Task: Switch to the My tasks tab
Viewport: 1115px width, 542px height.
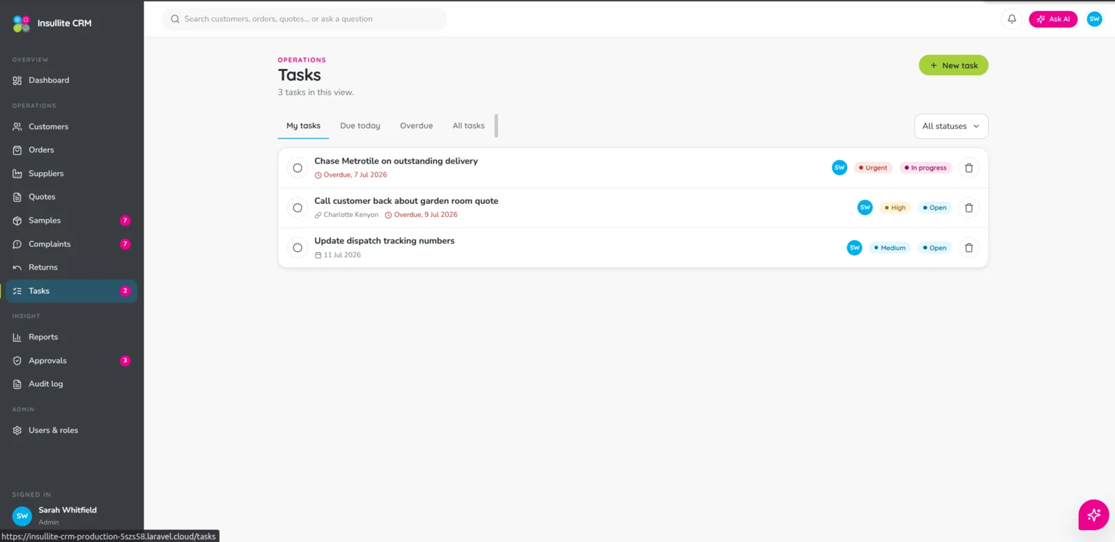Action: (x=303, y=126)
